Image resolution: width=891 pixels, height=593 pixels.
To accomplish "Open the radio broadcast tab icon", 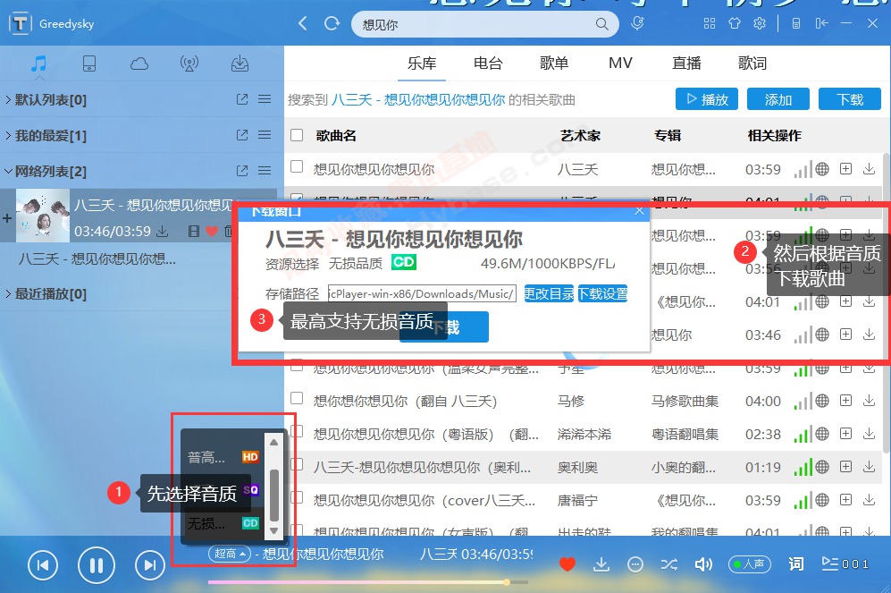I will 189,64.
